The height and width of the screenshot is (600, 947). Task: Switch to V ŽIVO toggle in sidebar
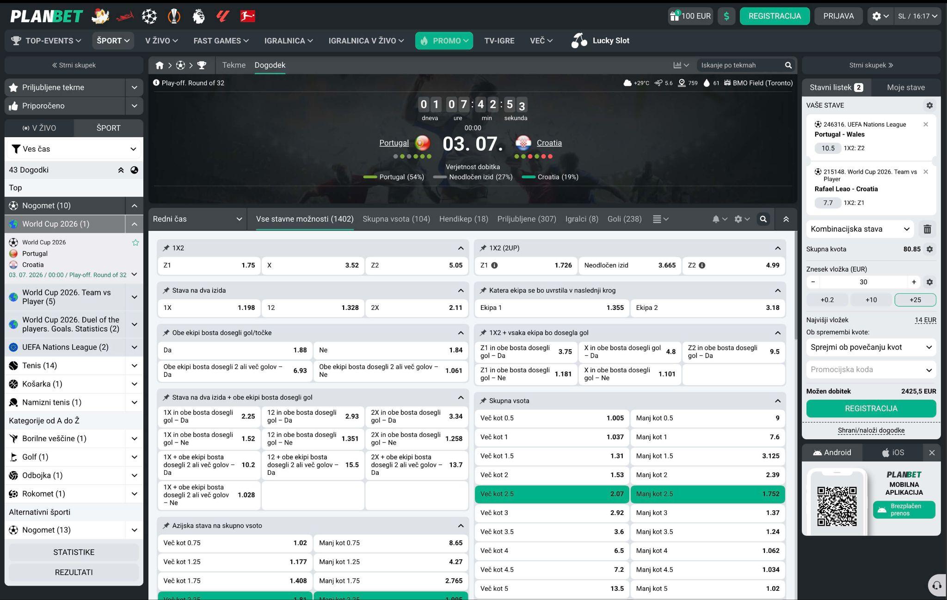(x=39, y=128)
